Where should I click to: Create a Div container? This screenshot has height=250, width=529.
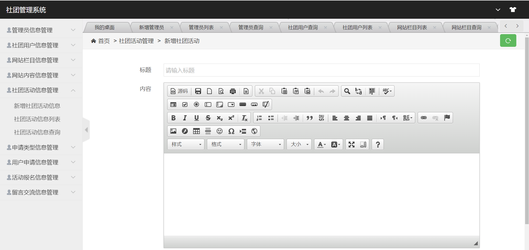(321, 118)
